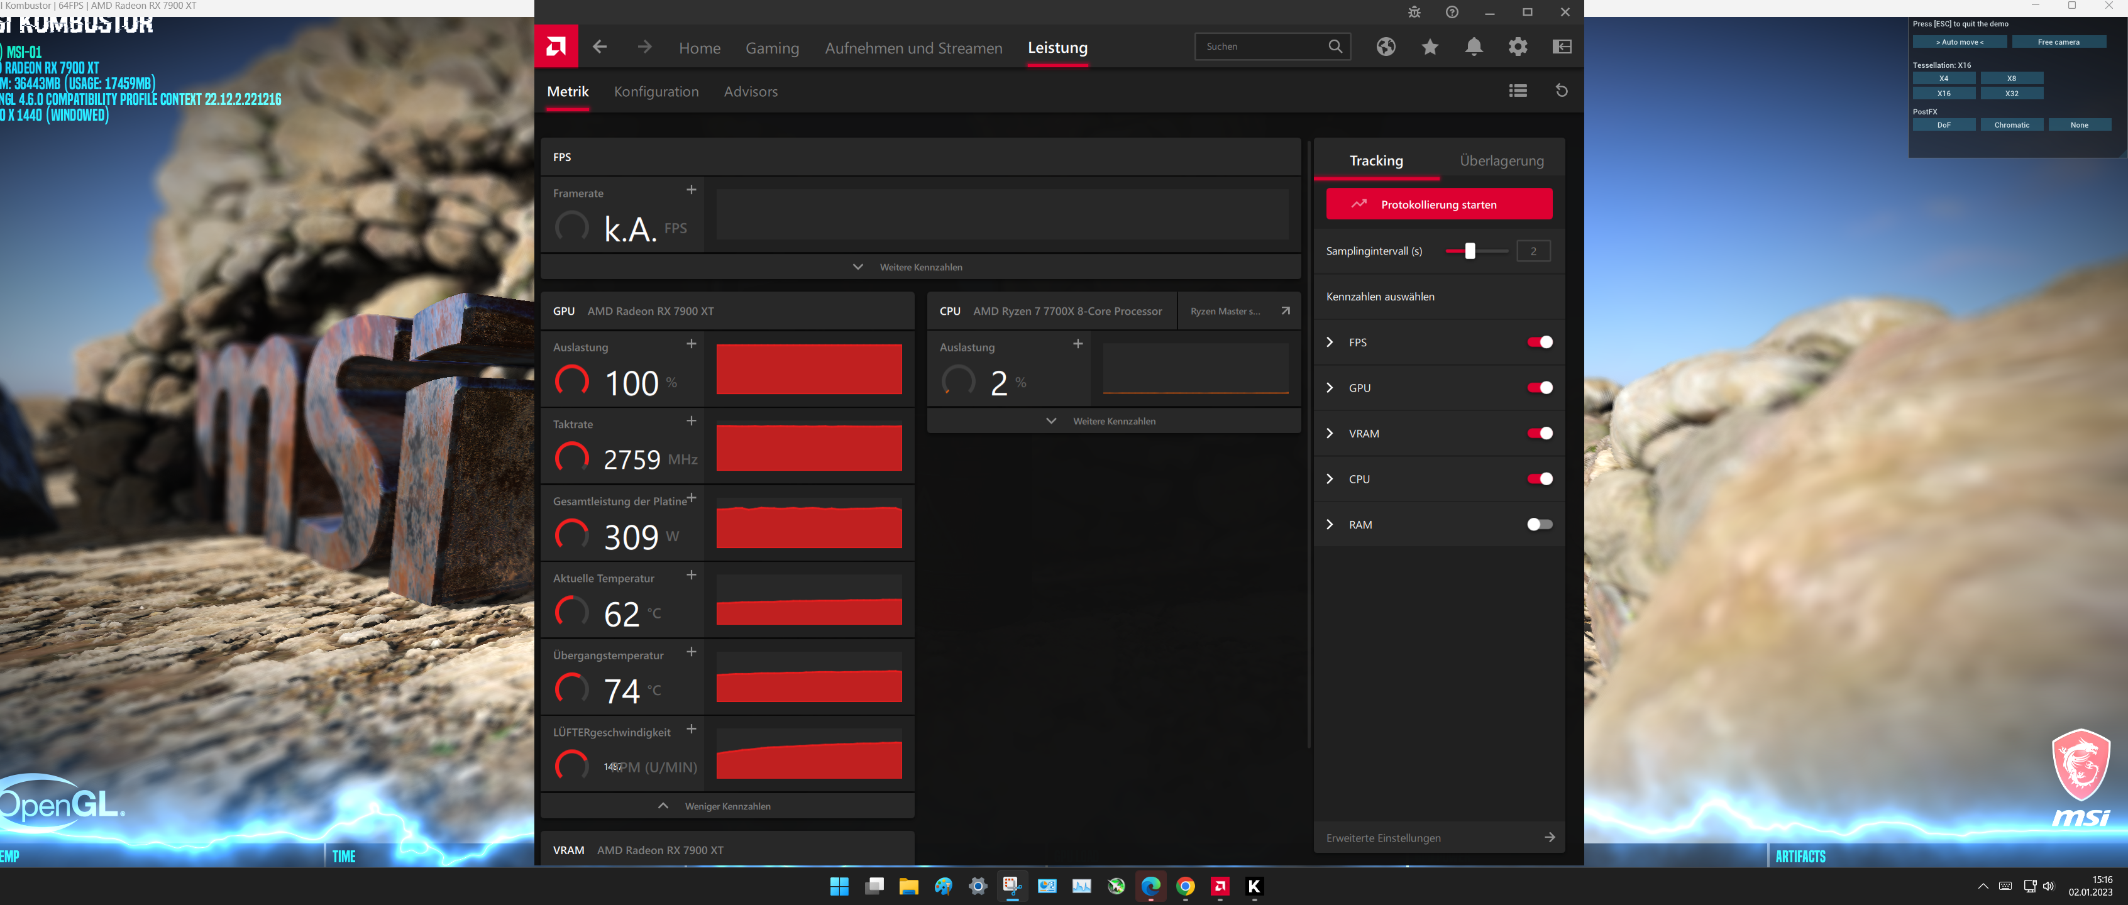Click Protokollierung starten button
This screenshot has width=2128, height=905.
(1438, 205)
